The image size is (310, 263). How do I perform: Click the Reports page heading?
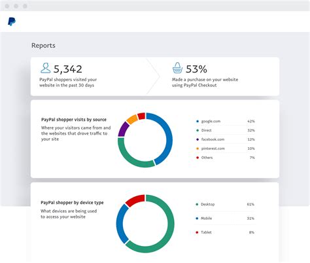[43, 45]
